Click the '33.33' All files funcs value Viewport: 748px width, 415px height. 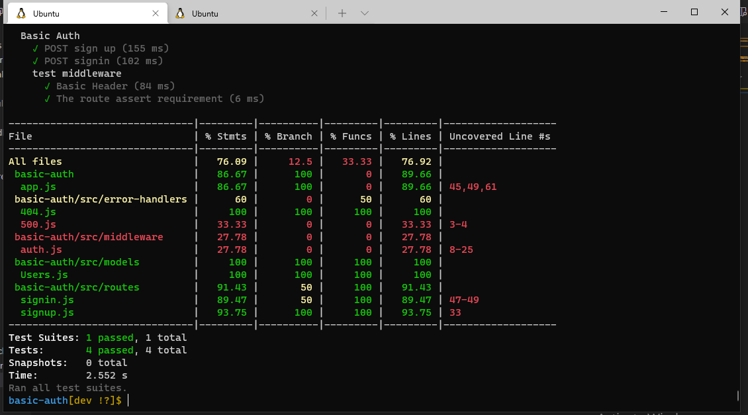[x=357, y=161]
